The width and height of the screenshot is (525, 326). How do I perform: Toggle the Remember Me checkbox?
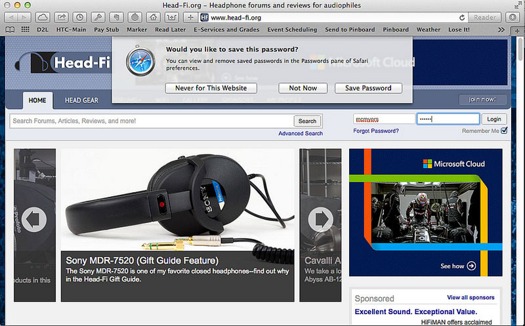point(504,131)
